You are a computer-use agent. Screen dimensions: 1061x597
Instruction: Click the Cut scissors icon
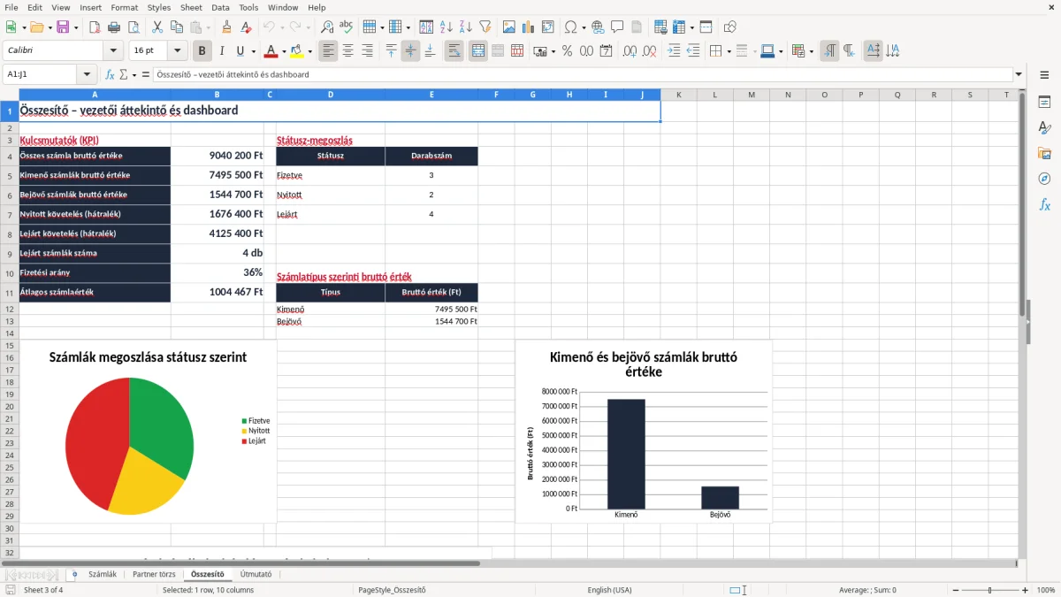click(x=156, y=27)
